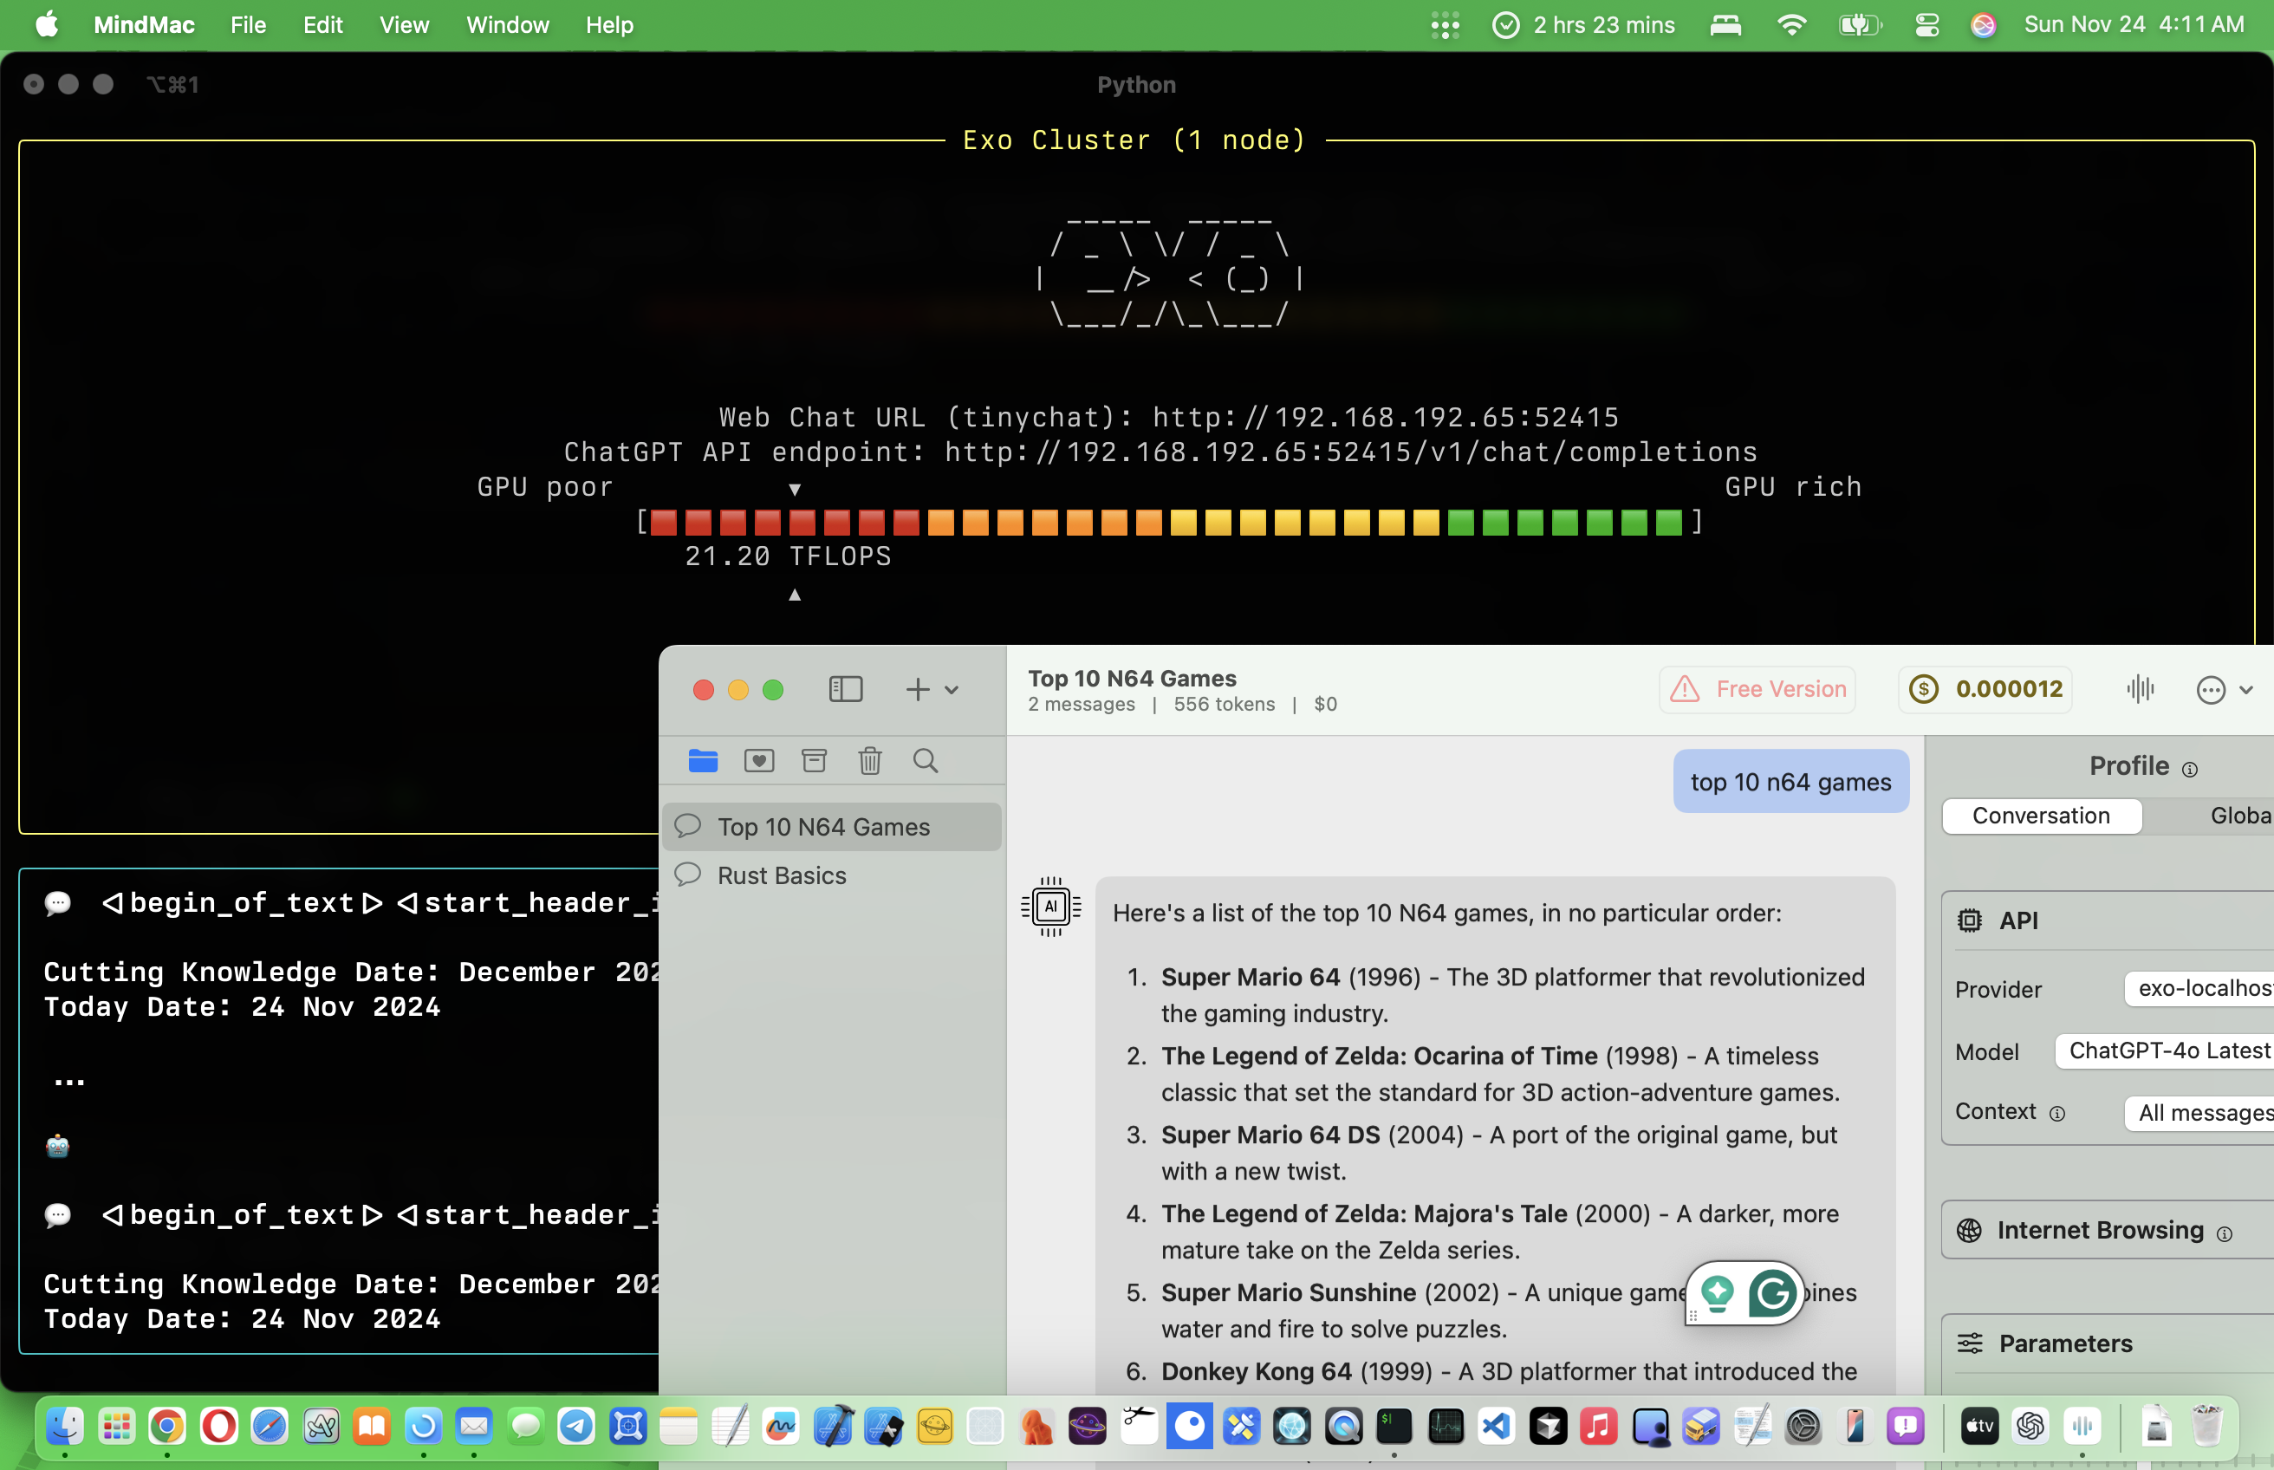The width and height of the screenshot is (2274, 1470).
Task: Toggle the sidebar with the panel icon
Action: pos(846,689)
